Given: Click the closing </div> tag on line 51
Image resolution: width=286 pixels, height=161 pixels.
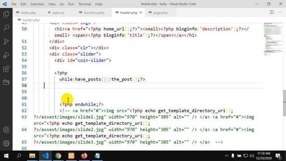Looking at the screenshot, I should pyautogui.click(x=57, y=42).
